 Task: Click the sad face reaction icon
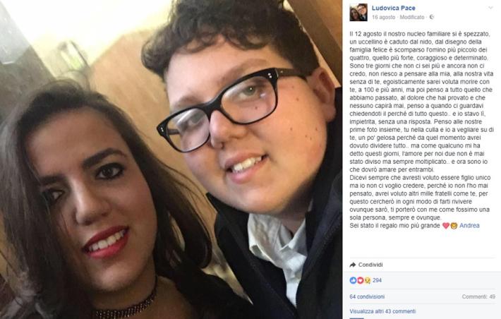[367, 280]
